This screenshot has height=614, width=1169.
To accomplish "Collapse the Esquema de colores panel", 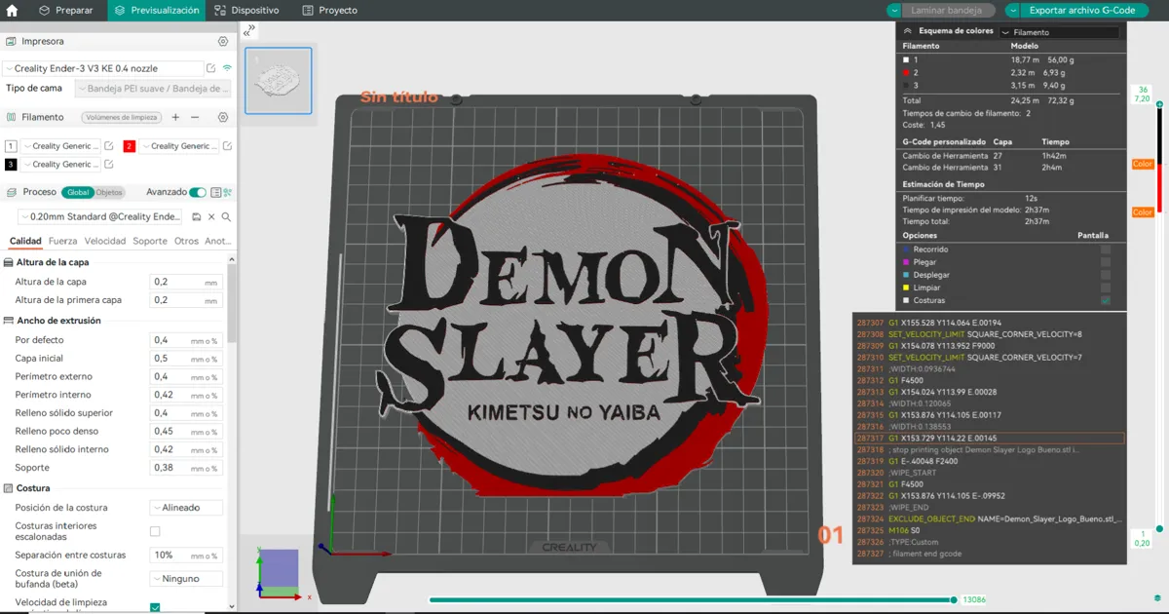I will (908, 31).
